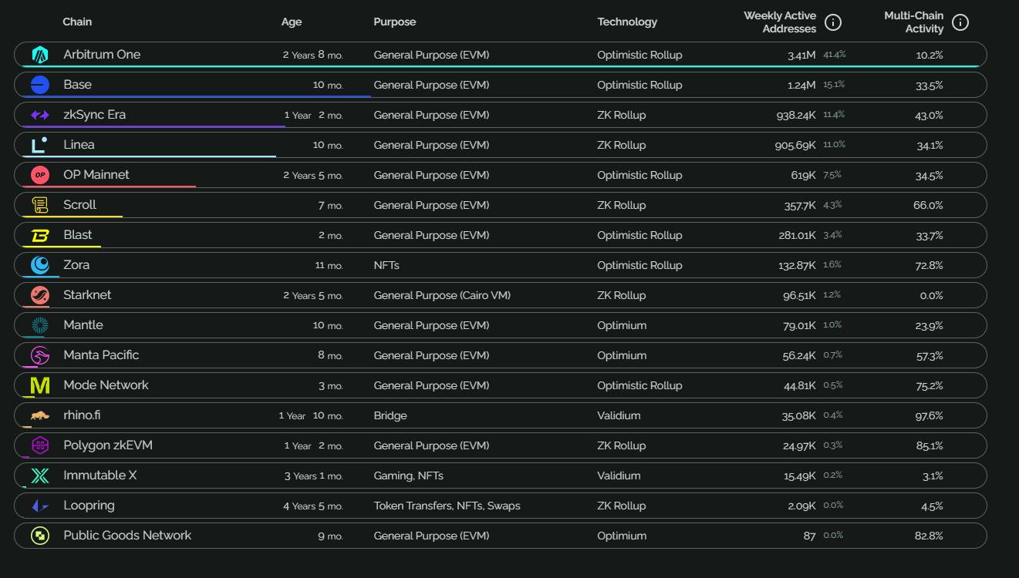Screen dimensions: 1019x578
Task: Click the Public Goods Network logo icon
Action: pyautogui.click(x=40, y=536)
